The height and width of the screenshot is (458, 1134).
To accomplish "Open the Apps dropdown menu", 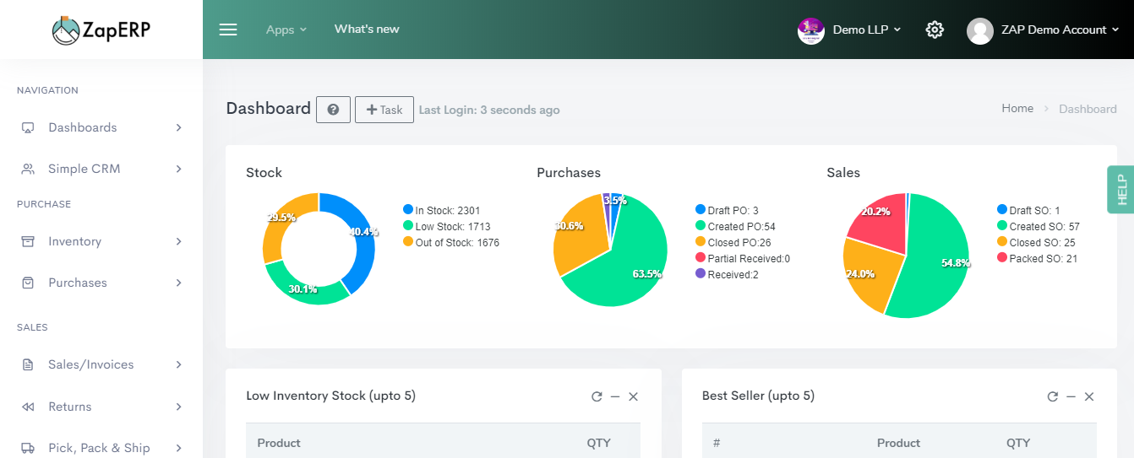I will pos(286,30).
